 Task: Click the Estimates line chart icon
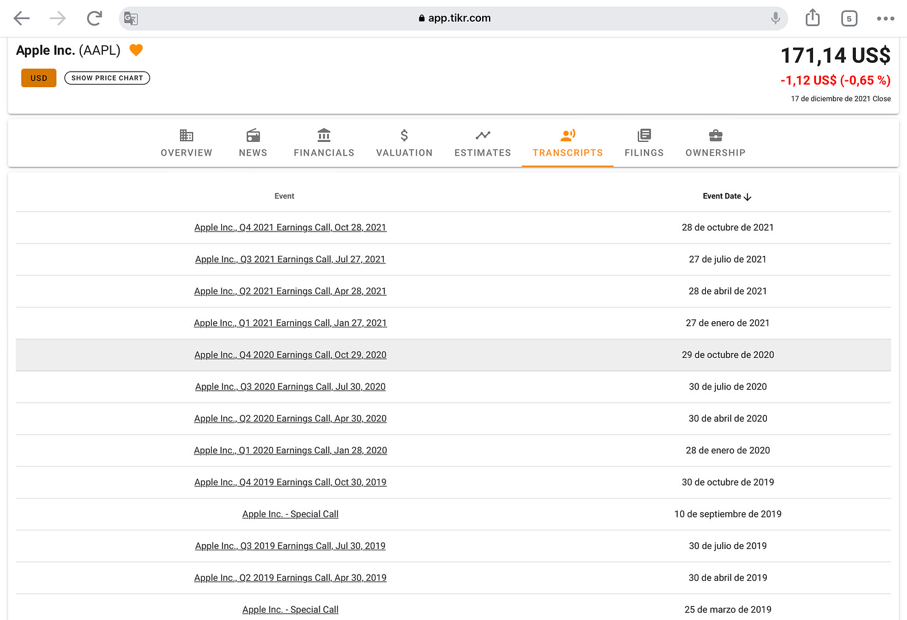483,135
